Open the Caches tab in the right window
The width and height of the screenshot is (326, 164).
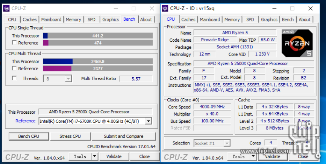[x=188, y=20]
